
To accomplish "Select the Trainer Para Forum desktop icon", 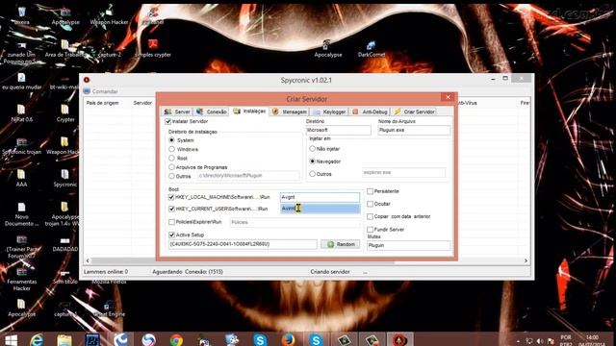I will click(21, 246).
